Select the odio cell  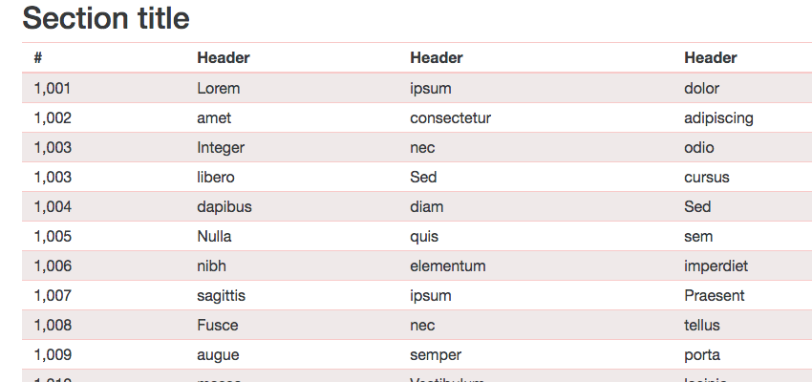click(699, 148)
